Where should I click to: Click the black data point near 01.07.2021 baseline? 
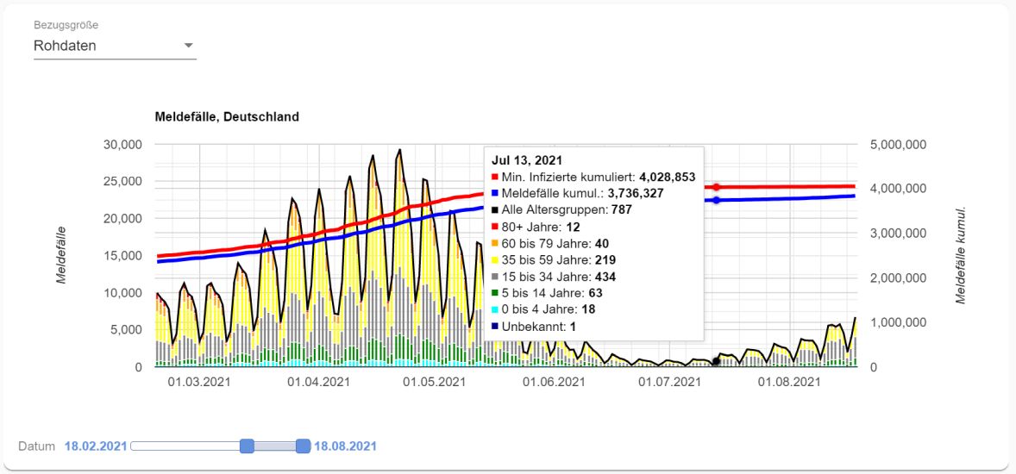pyautogui.click(x=716, y=362)
